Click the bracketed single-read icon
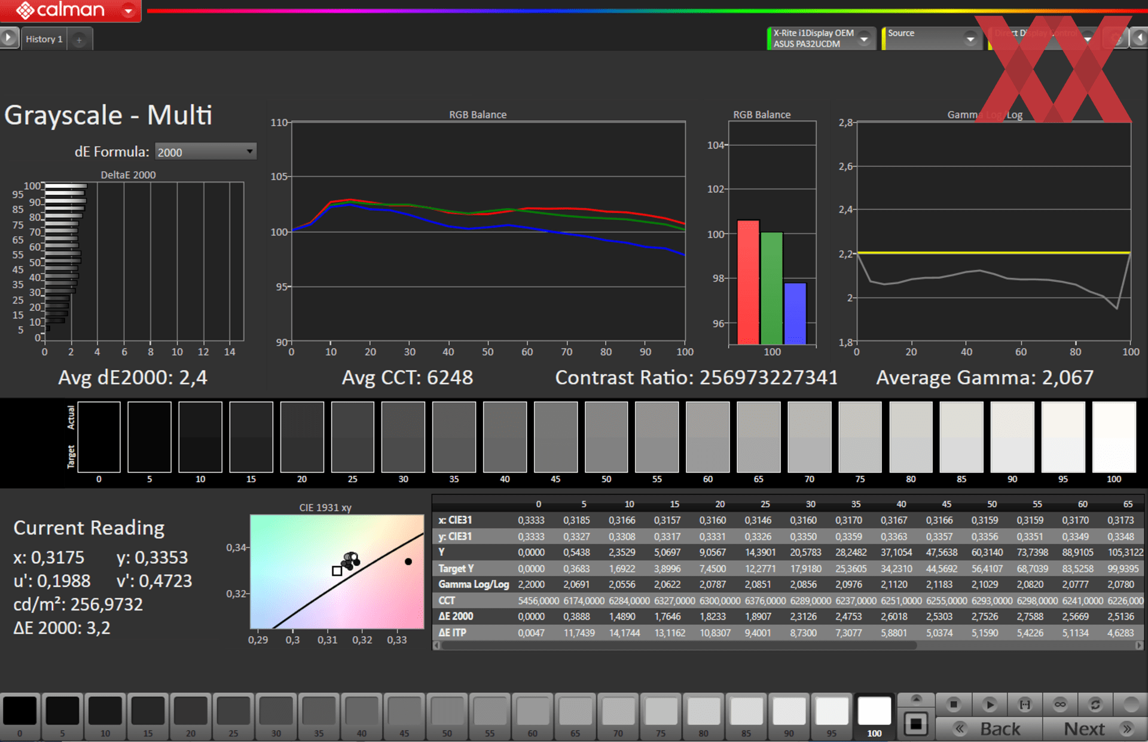Screen dimensions: 1148x742 point(1025,704)
